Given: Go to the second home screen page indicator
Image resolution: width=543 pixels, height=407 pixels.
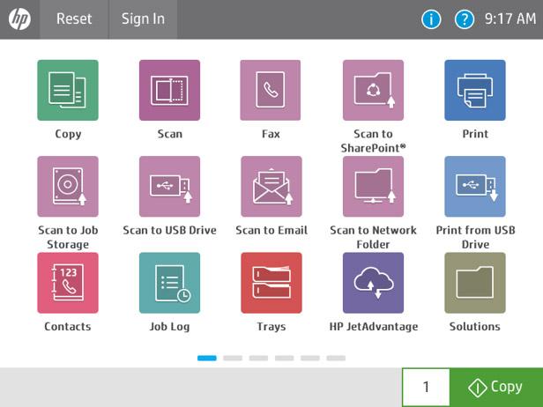Looking at the screenshot, I should (x=233, y=358).
